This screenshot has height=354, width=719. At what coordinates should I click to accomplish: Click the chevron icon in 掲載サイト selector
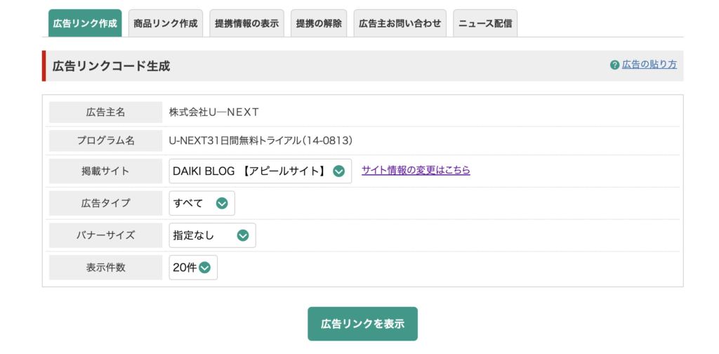(339, 171)
